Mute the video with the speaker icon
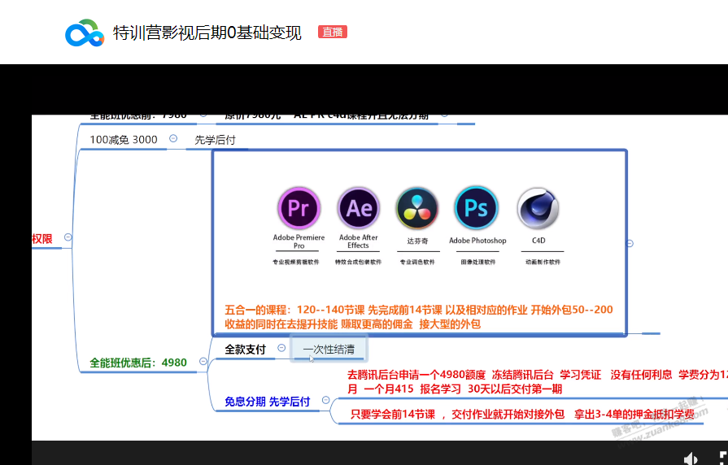 (x=691, y=458)
